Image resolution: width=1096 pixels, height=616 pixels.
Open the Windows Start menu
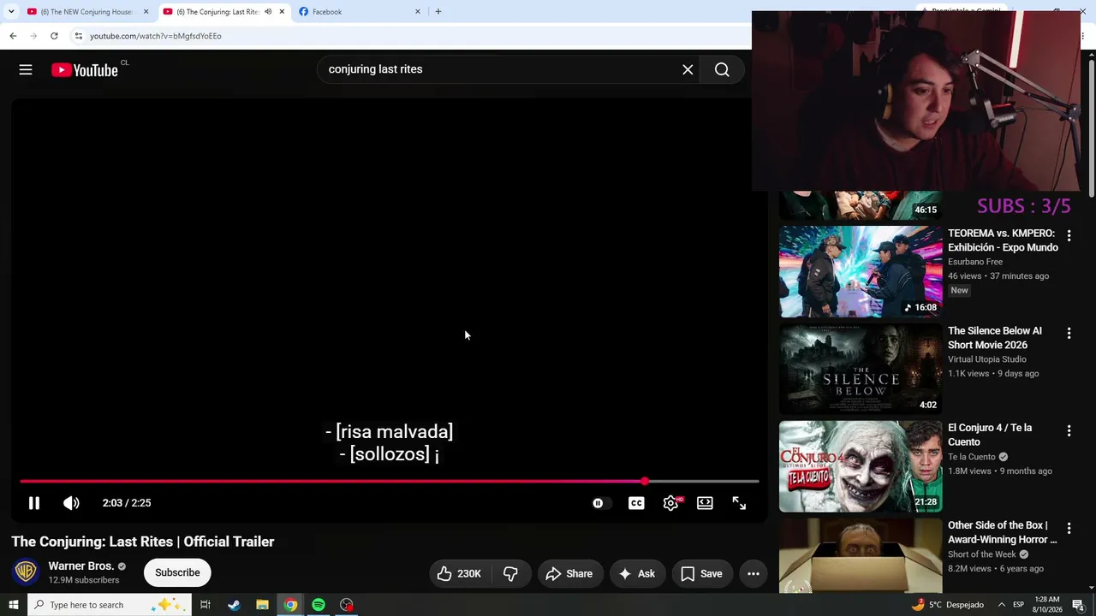click(13, 605)
